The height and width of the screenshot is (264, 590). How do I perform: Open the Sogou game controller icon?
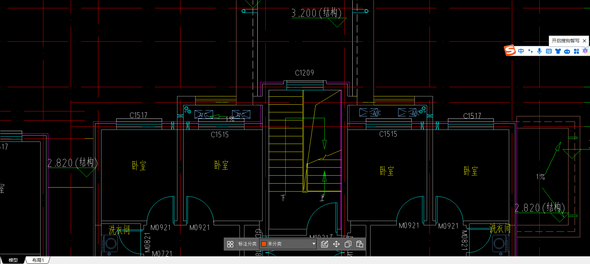[567, 51]
